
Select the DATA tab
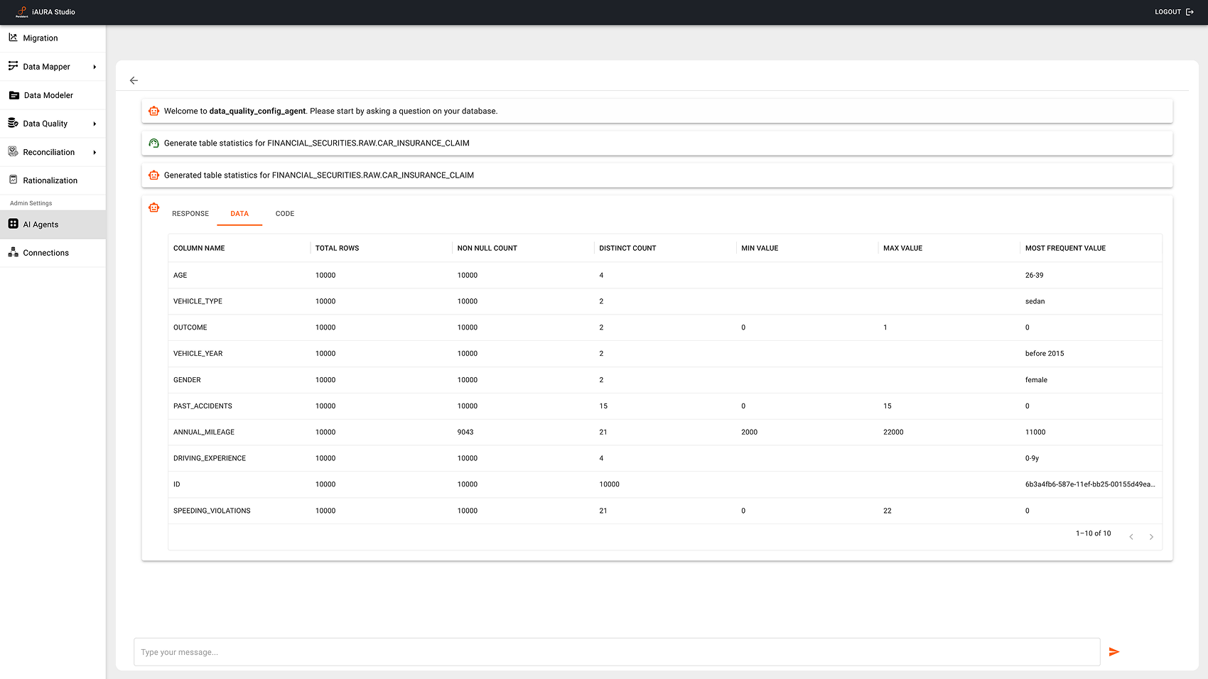coord(239,214)
